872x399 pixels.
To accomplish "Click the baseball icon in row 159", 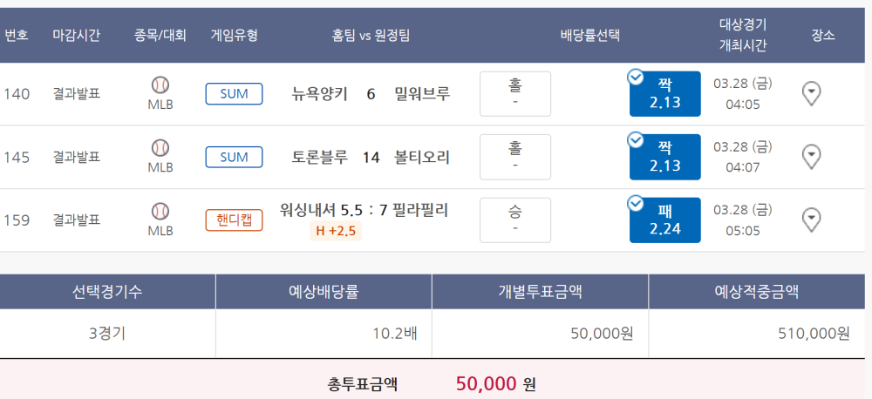I will [x=160, y=211].
